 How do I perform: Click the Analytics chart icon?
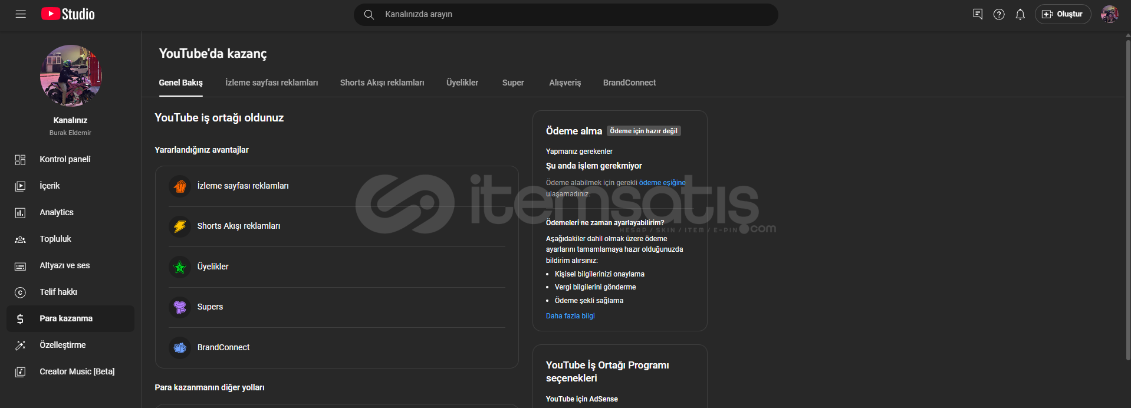tap(20, 213)
